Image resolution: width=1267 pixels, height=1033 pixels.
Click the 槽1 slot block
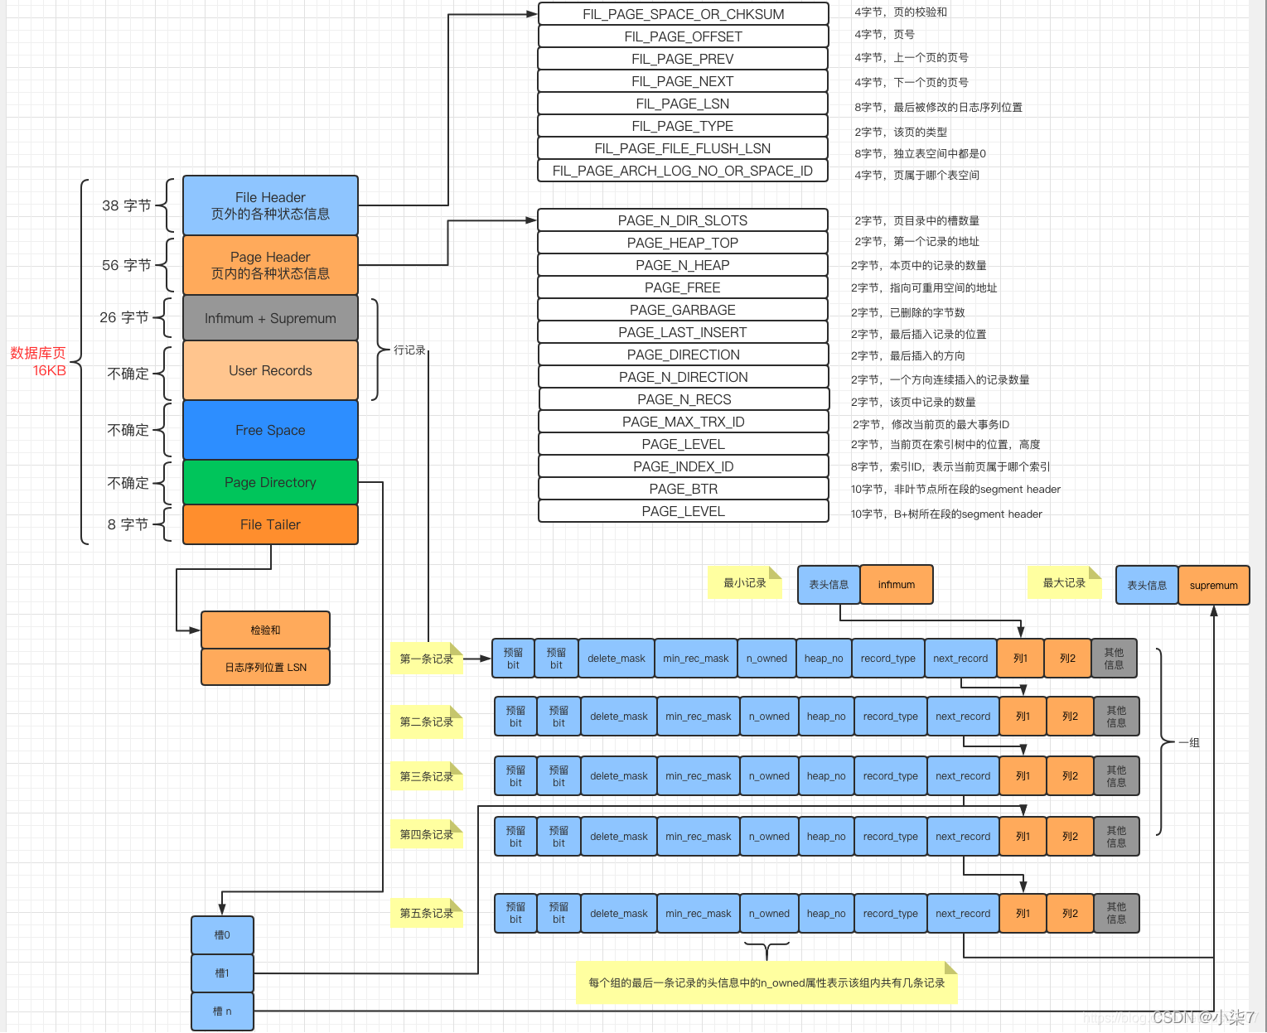click(221, 973)
